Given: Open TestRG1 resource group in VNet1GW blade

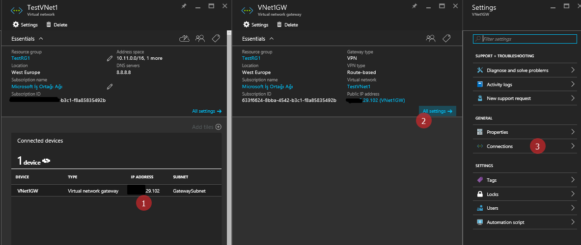Looking at the screenshot, I should pyautogui.click(x=251, y=58).
